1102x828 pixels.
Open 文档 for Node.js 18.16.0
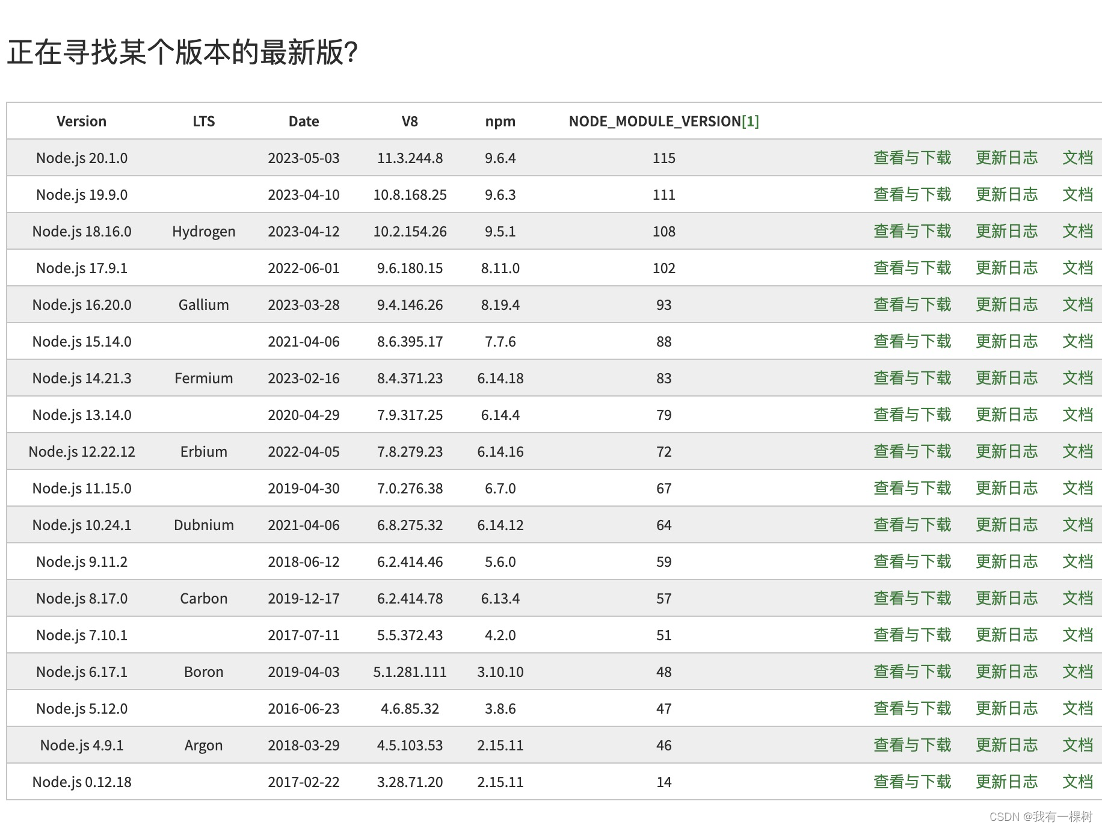point(1078,231)
